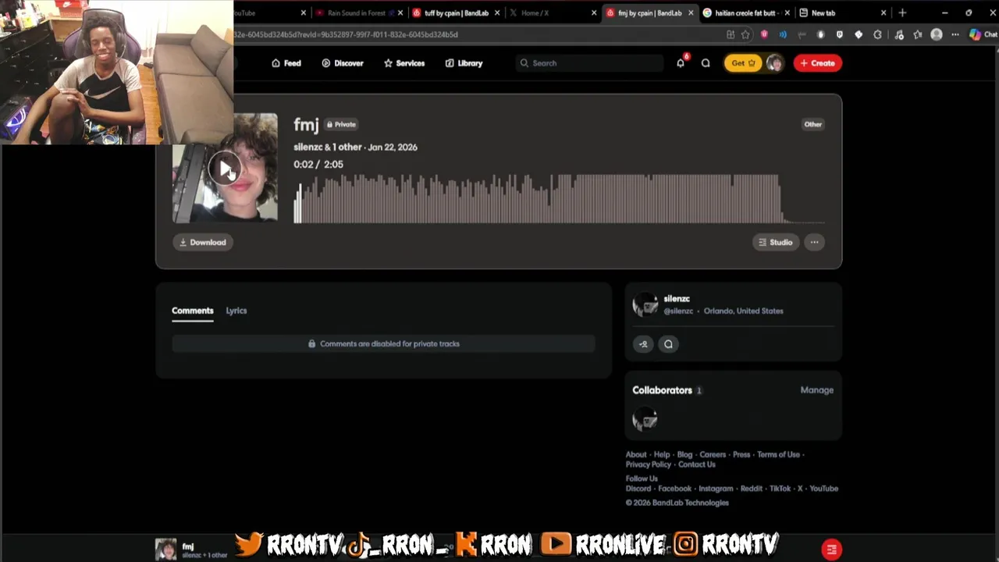
Task: Close the tuff by cpain tab
Action: [497, 12]
